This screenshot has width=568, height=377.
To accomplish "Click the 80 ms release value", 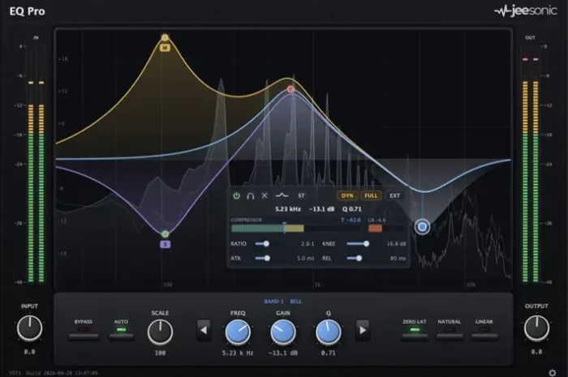I will click(x=398, y=259).
